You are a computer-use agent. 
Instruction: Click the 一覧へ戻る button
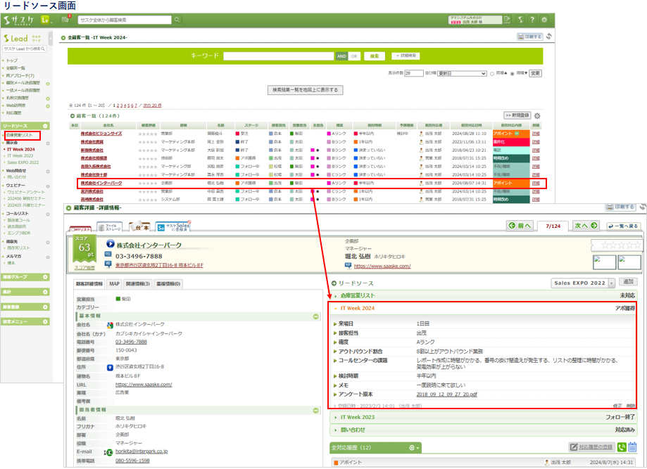coord(623,226)
